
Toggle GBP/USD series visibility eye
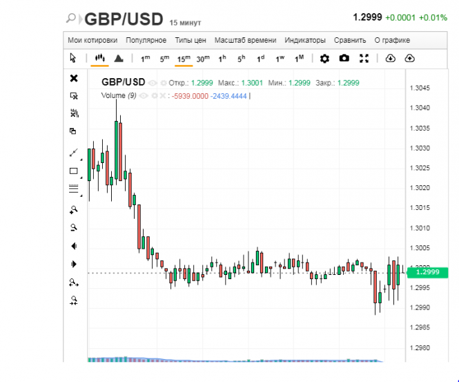pyautogui.click(x=153, y=83)
